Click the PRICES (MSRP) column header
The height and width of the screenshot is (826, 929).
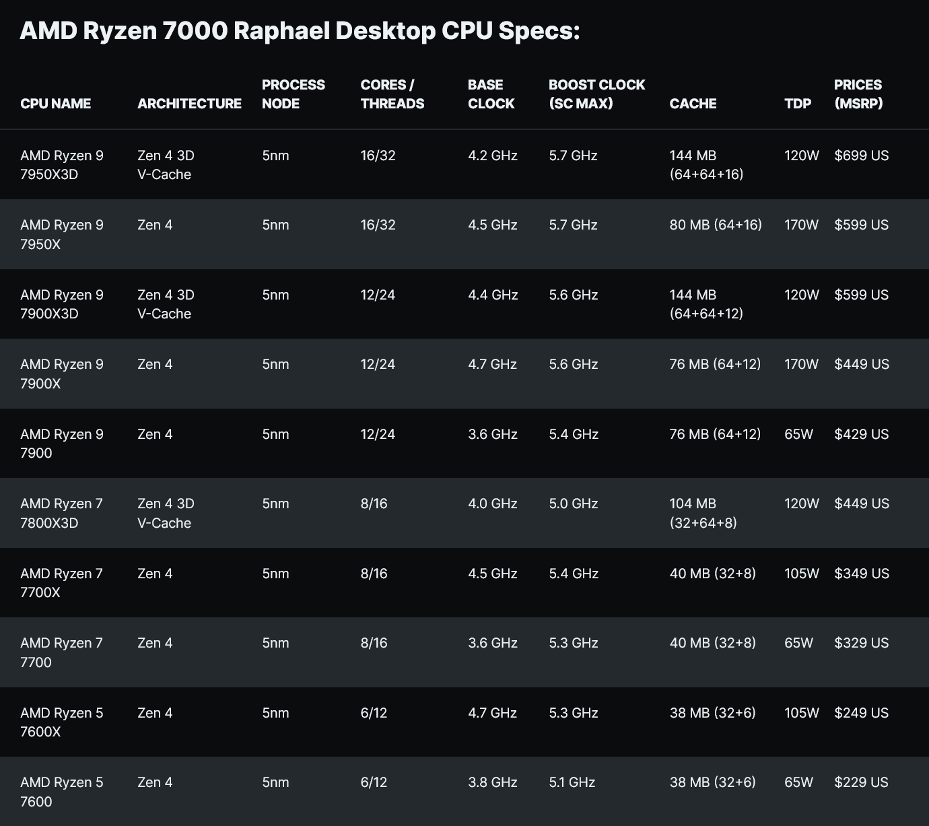coord(858,94)
